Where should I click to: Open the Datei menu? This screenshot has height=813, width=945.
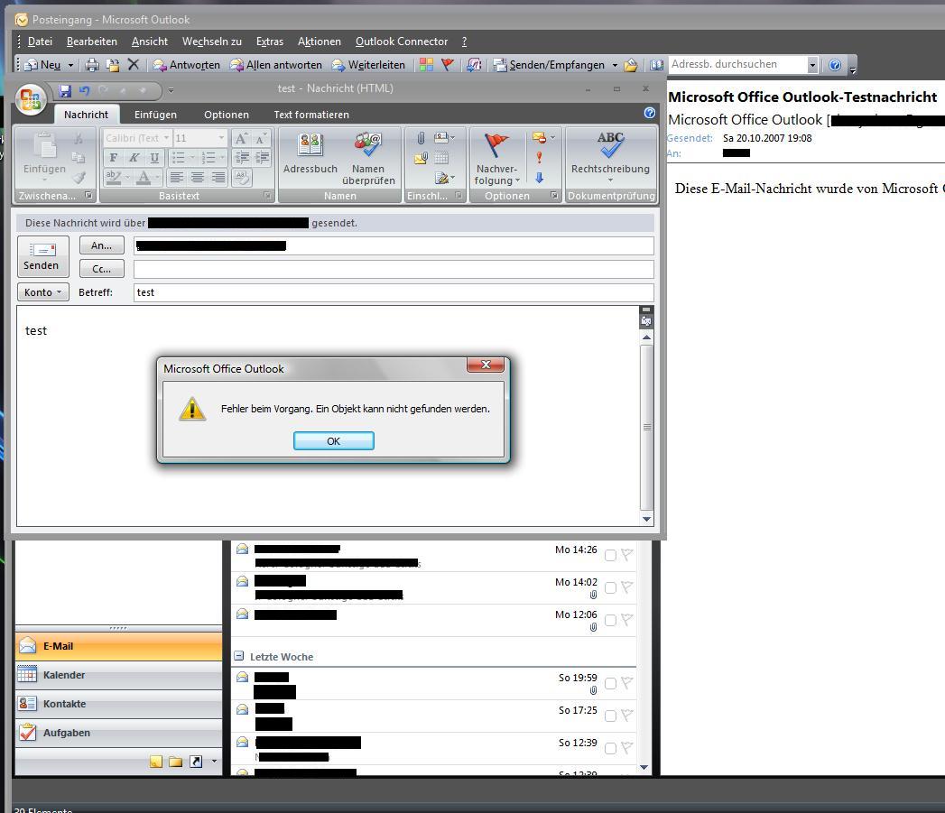(x=40, y=42)
